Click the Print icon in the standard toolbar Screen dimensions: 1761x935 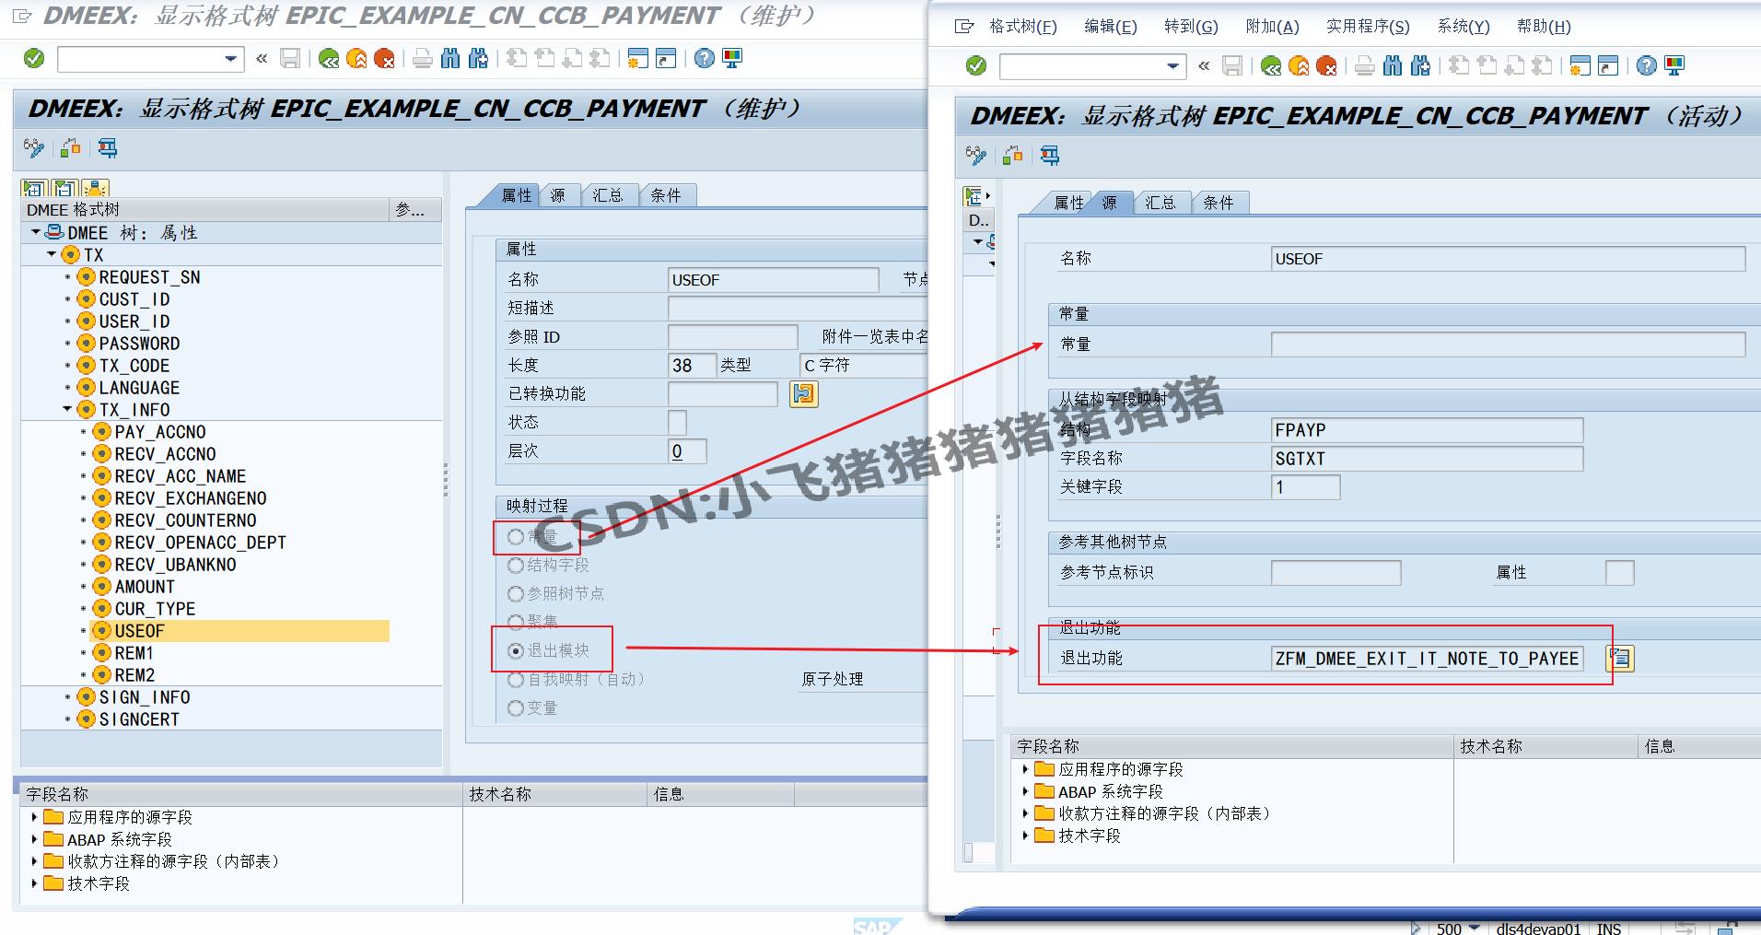click(x=422, y=58)
